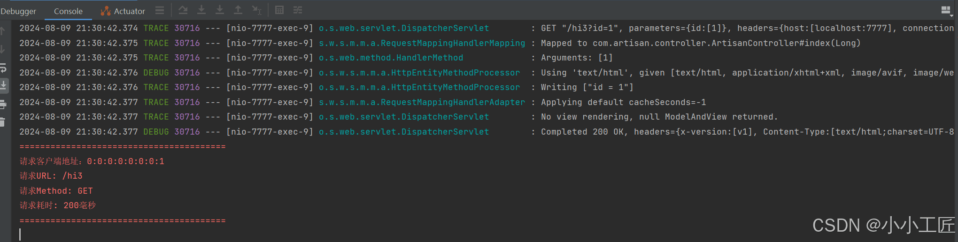Clear console with the trash icon
958x242 pixels.
pyautogui.click(x=3, y=122)
